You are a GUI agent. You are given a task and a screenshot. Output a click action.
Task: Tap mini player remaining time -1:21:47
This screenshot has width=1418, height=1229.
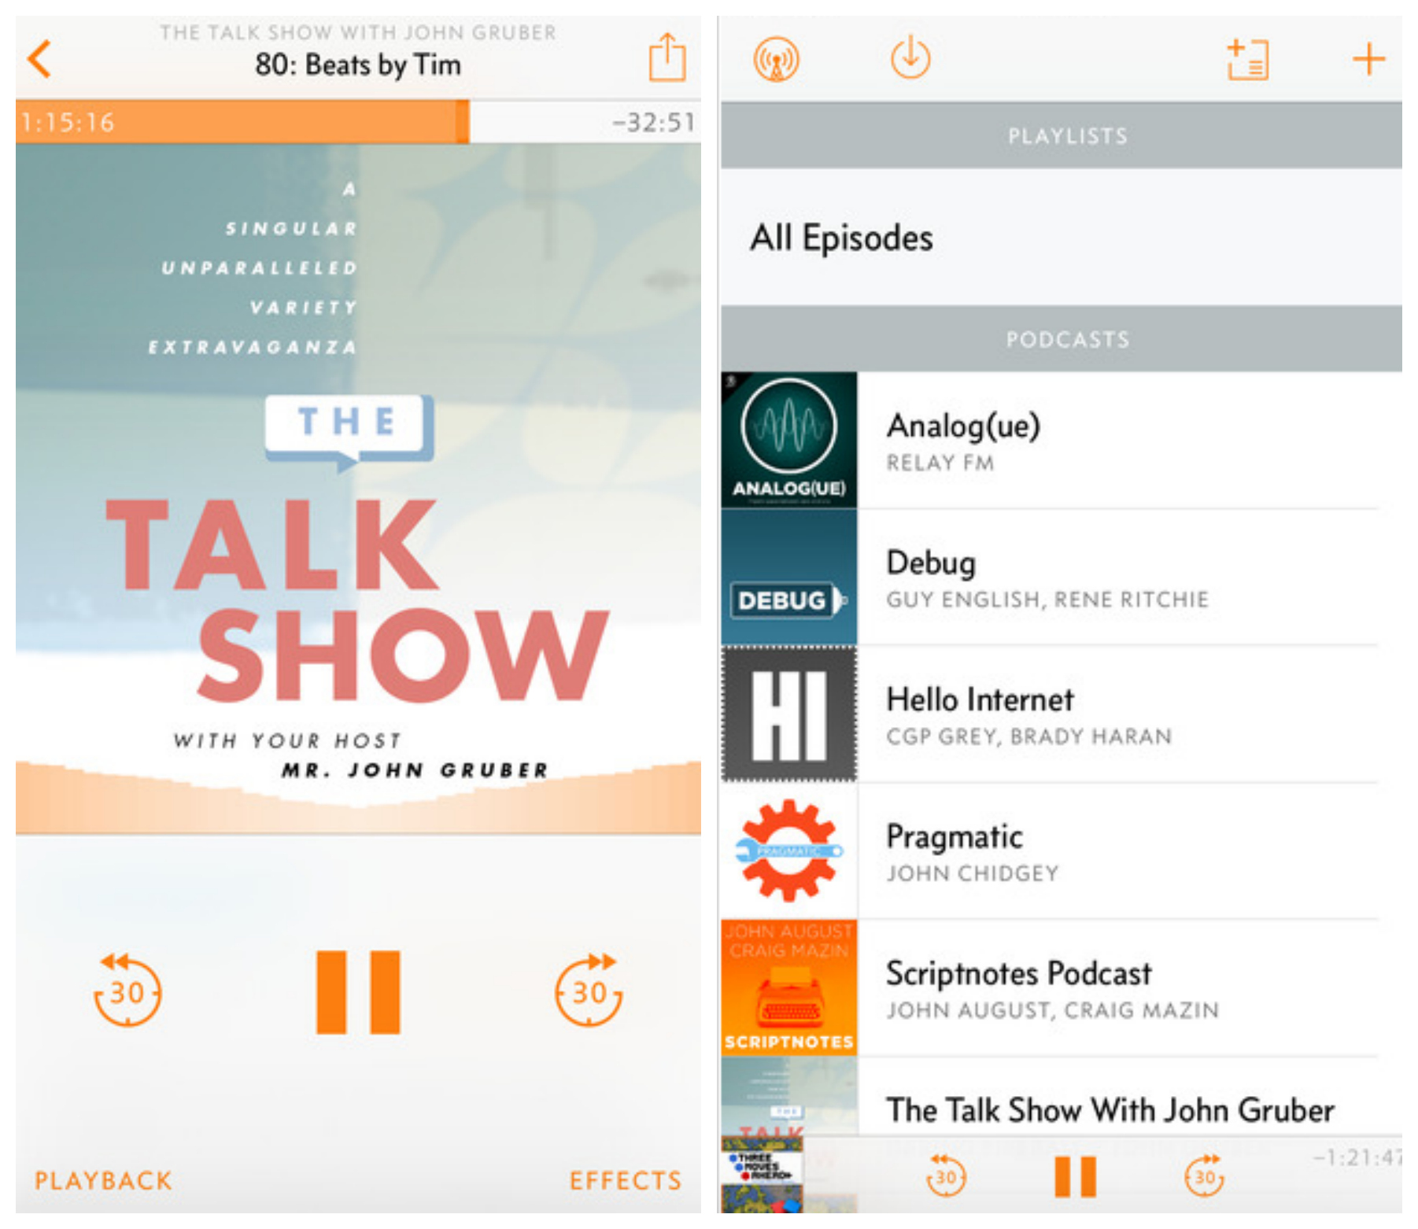[x=1357, y=1157]
